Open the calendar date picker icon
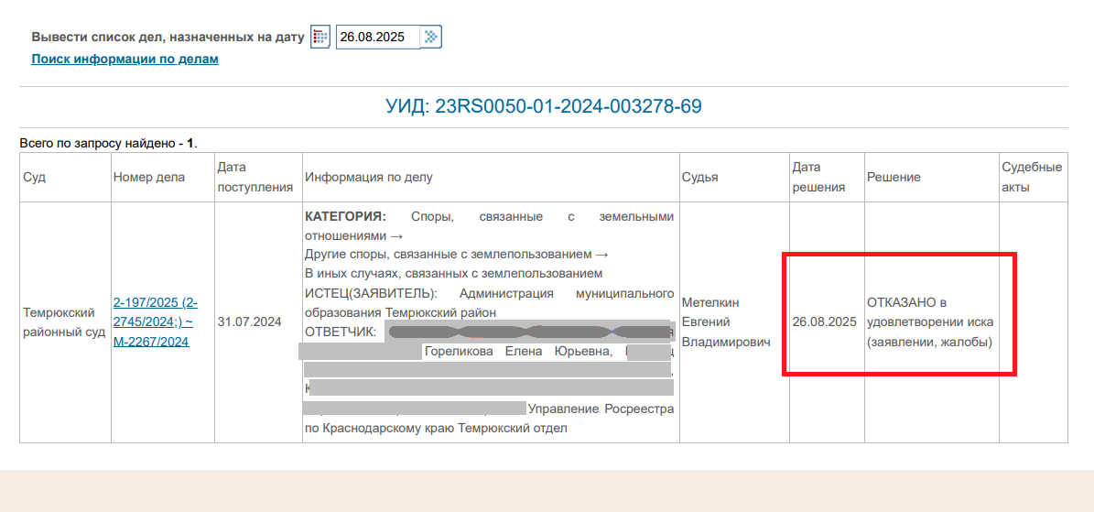 (x=320, y=37)
